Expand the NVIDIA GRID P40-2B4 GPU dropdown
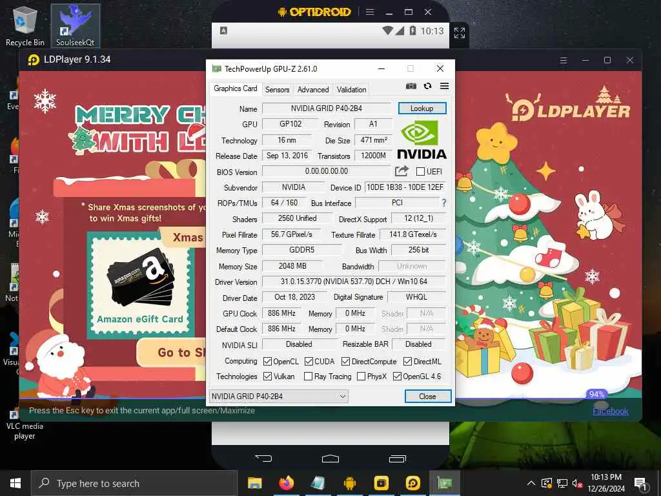The image size is (661, 496). pyautogui.click(x=278, y=396)
